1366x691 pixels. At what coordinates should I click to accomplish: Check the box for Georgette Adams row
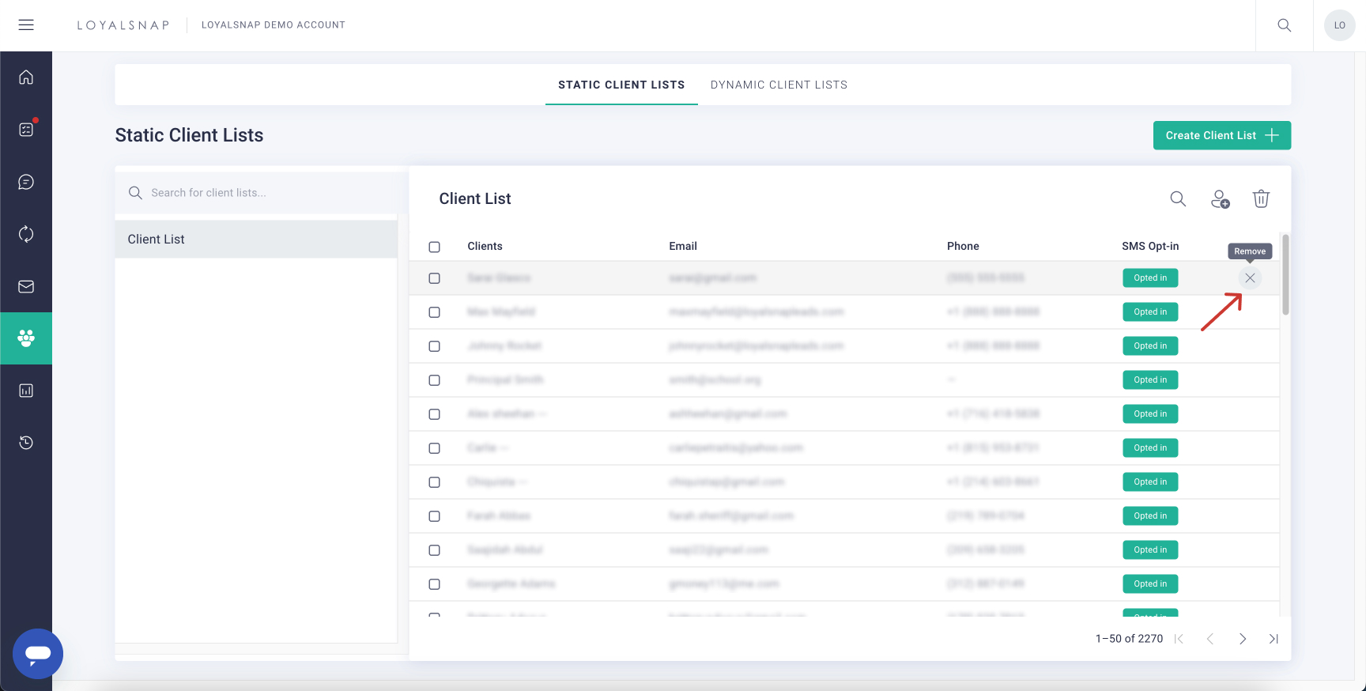[x=434, y=584]
